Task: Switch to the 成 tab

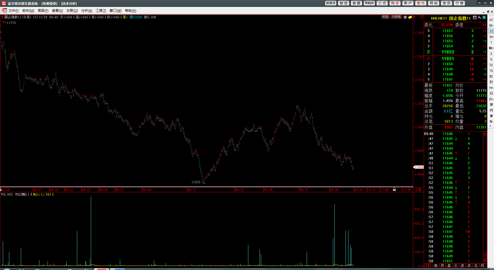Action: pos(469,265)
